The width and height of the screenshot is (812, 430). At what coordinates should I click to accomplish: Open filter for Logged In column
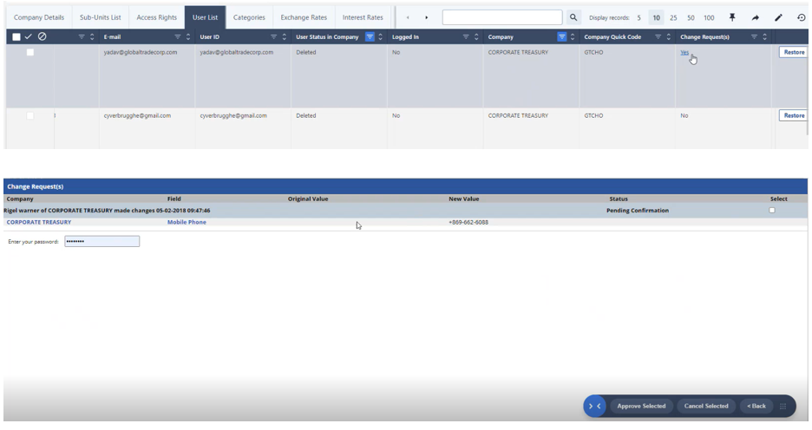click(x=466, y=36)
